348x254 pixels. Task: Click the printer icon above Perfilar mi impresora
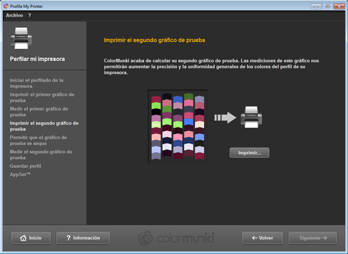pyautogui.click(x=21, y=38)
